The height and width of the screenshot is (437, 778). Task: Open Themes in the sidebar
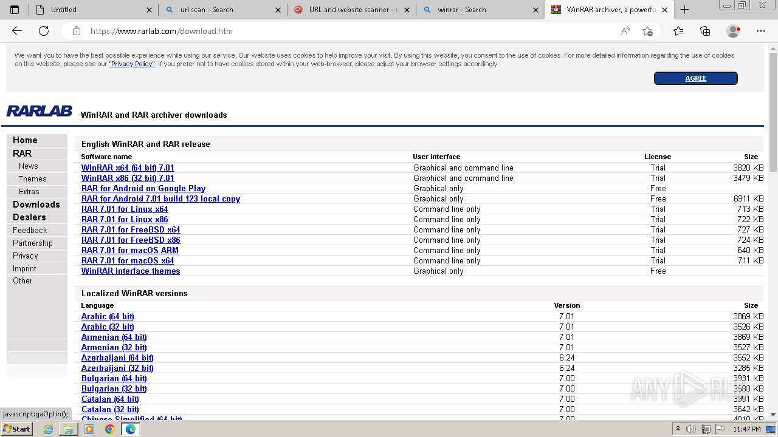click(x=37, y=179)
